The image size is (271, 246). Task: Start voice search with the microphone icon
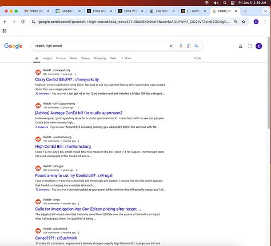pyautogui.click(x=181, y=46)
